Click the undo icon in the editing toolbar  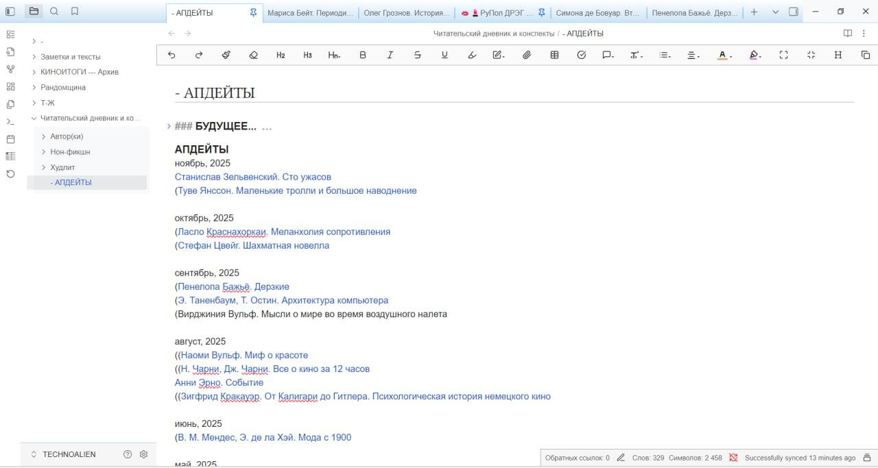tap(172, 55)
